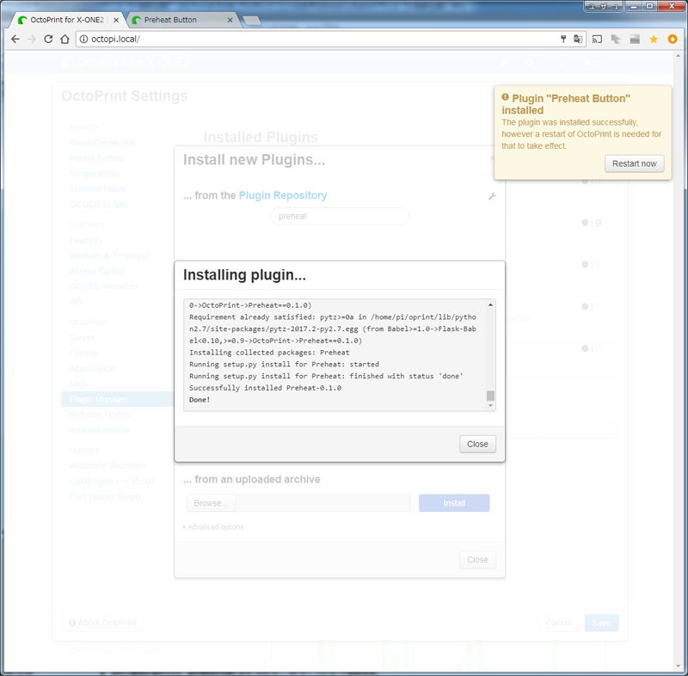Image resolution: width=688 pixels, height=676 pixels.
Task: Click the blue Install button
Action: pyautogui.click(x=454, y=503)
